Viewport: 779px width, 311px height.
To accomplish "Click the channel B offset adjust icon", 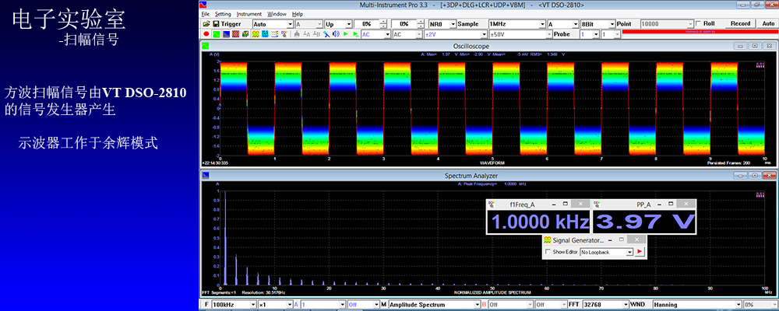I will point(316,34).
